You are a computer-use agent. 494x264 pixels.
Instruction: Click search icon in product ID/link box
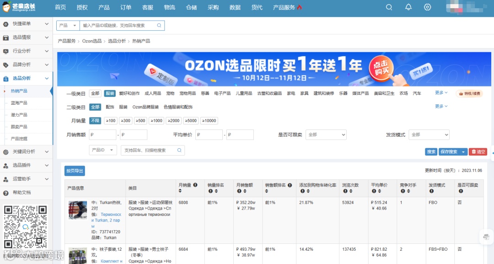[x=159, y=26]
